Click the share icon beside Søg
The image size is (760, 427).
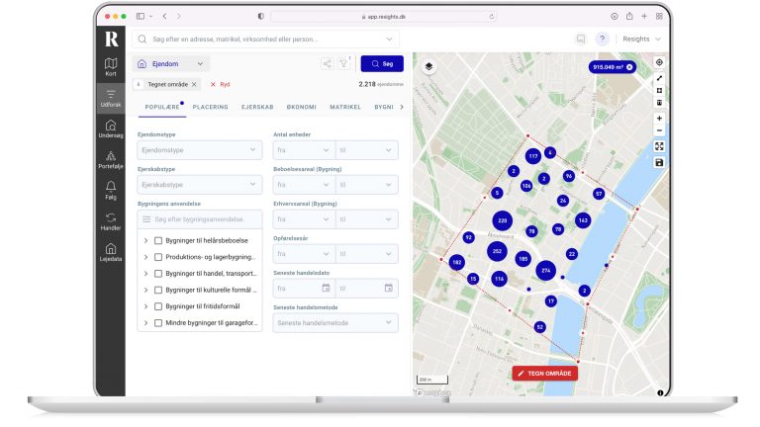click(x=327, y=63)
